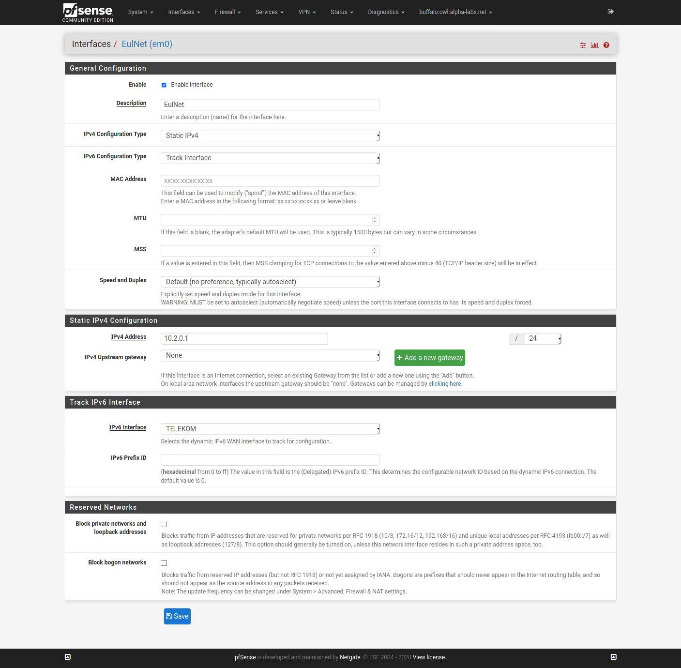Open IPv4 subnet mask 24 dropdown
Screen dimensions: 681x668
542,339
